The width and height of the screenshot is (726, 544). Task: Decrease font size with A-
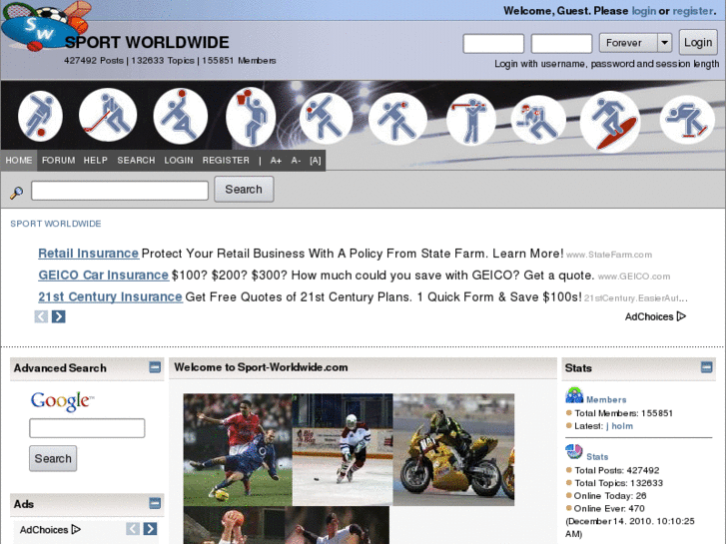click(296, 161)
